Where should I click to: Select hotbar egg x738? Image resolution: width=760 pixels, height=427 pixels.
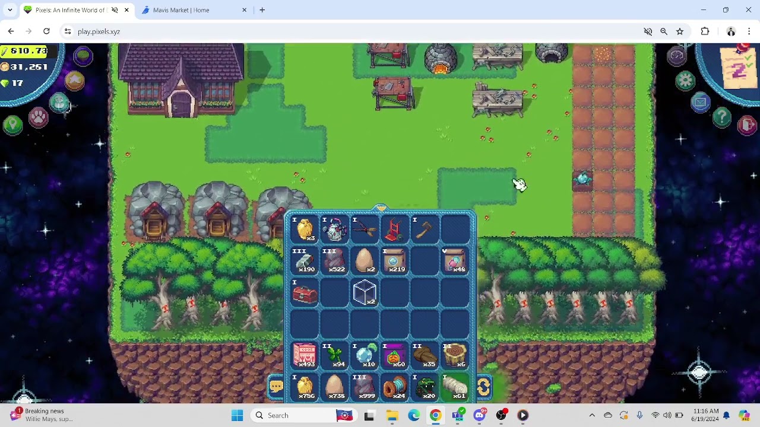tap(335, 387)
